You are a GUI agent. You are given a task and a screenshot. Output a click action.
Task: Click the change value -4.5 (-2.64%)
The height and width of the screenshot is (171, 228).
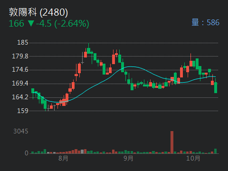click(63, 24)
